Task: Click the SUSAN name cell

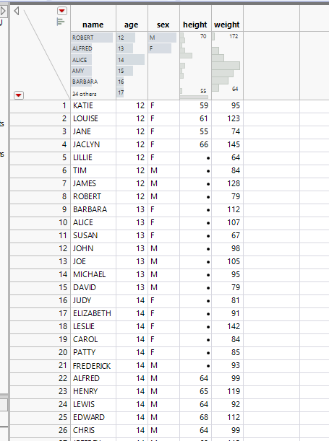Action: coord(93,235)
